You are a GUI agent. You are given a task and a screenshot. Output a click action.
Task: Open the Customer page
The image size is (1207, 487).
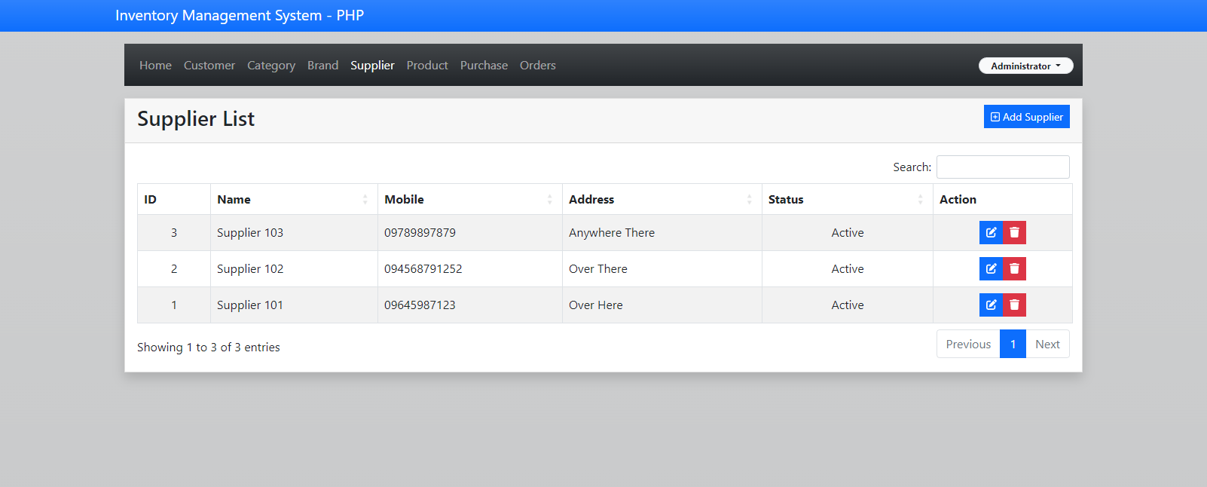(x=209, y=66)
